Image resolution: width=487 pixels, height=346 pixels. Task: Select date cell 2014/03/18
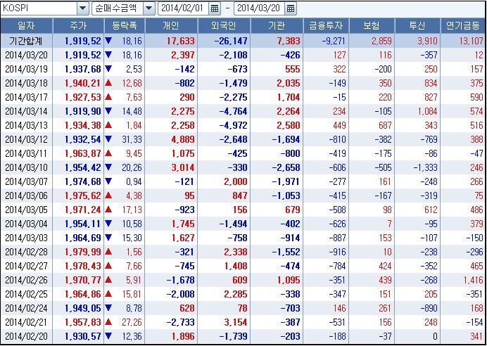(x=27, y=83)
